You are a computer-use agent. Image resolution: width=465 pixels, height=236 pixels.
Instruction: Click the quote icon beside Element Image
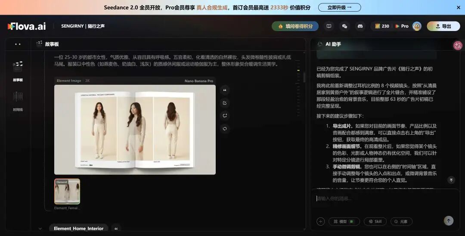pyautogui.click(x=225, y=90)
